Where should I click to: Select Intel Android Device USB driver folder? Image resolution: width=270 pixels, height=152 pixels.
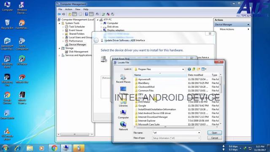coord(154,113)
